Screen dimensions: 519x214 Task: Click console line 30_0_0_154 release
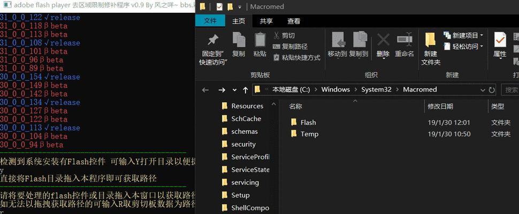[x=40, y=77]
